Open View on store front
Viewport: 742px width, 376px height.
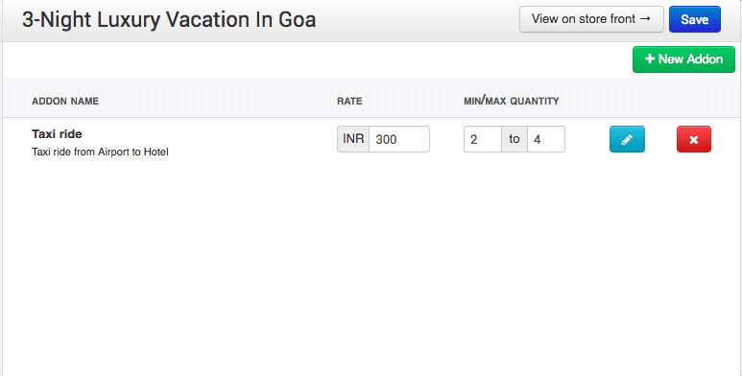[x=591, y=19]
